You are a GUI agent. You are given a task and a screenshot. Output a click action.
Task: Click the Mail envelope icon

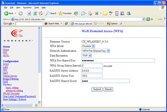click(83, 13)
